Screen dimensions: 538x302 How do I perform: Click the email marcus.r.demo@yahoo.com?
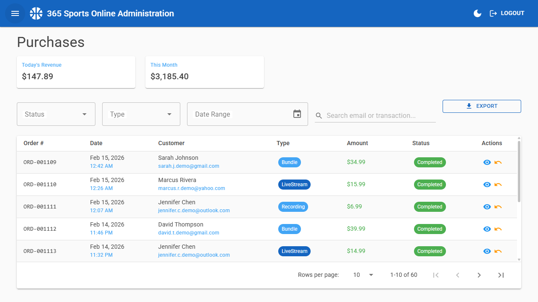coord(192,188)
